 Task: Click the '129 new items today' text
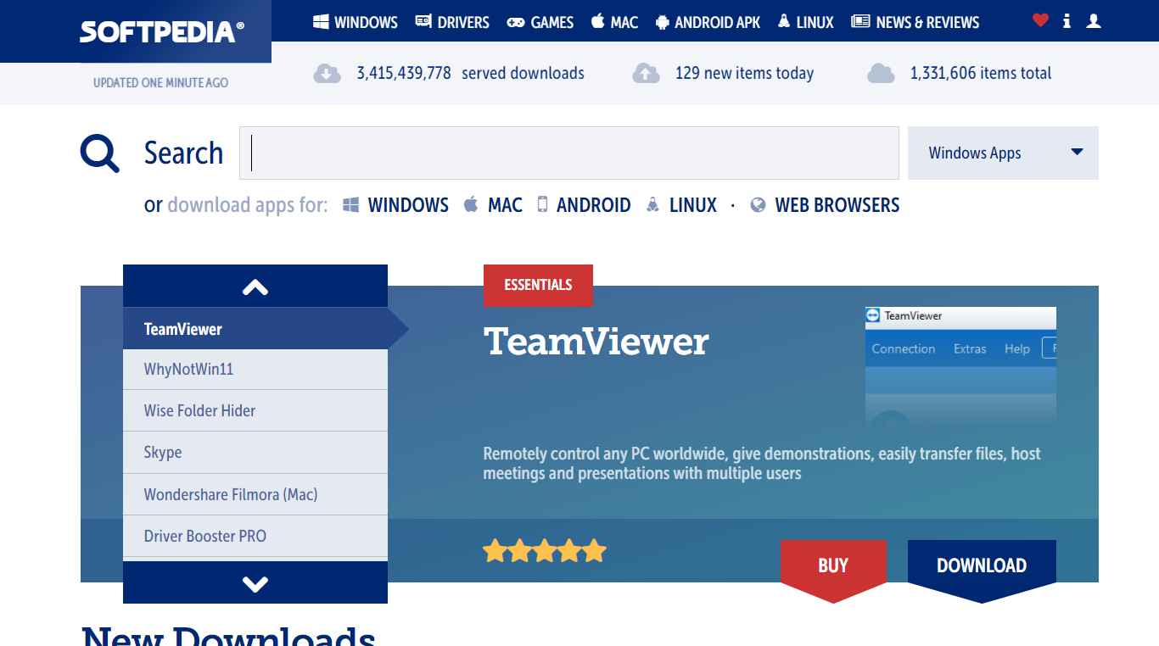744,73
